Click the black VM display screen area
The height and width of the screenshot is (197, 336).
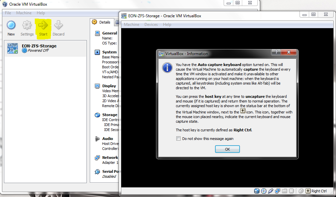(x=227, y=107)
